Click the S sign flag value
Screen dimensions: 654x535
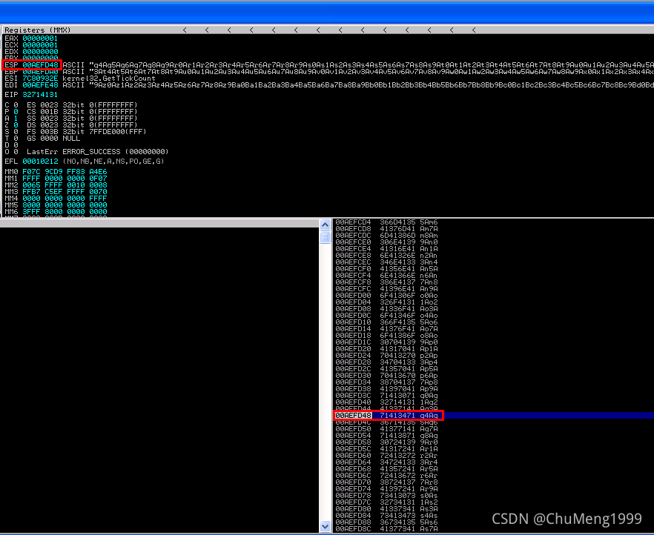pos(16,132)
